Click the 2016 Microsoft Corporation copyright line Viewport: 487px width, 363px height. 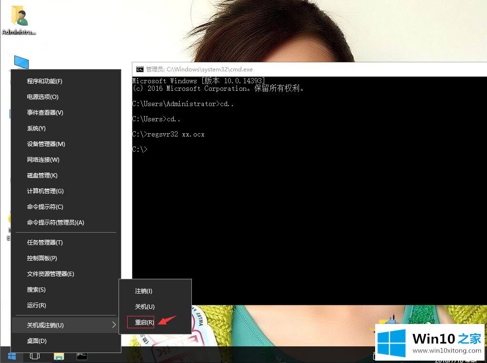[x=218, y=88]
